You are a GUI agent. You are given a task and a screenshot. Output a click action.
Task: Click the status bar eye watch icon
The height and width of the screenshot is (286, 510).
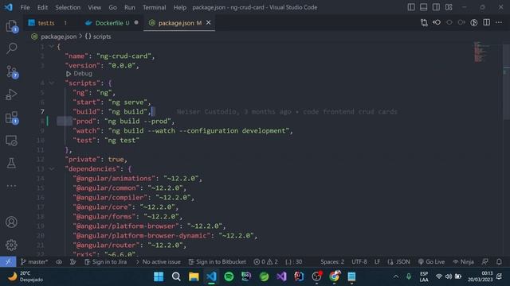point(59,261)
